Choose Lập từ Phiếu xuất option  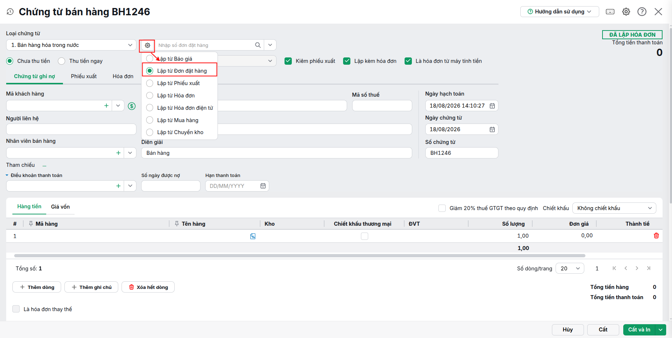pos(150,83)
